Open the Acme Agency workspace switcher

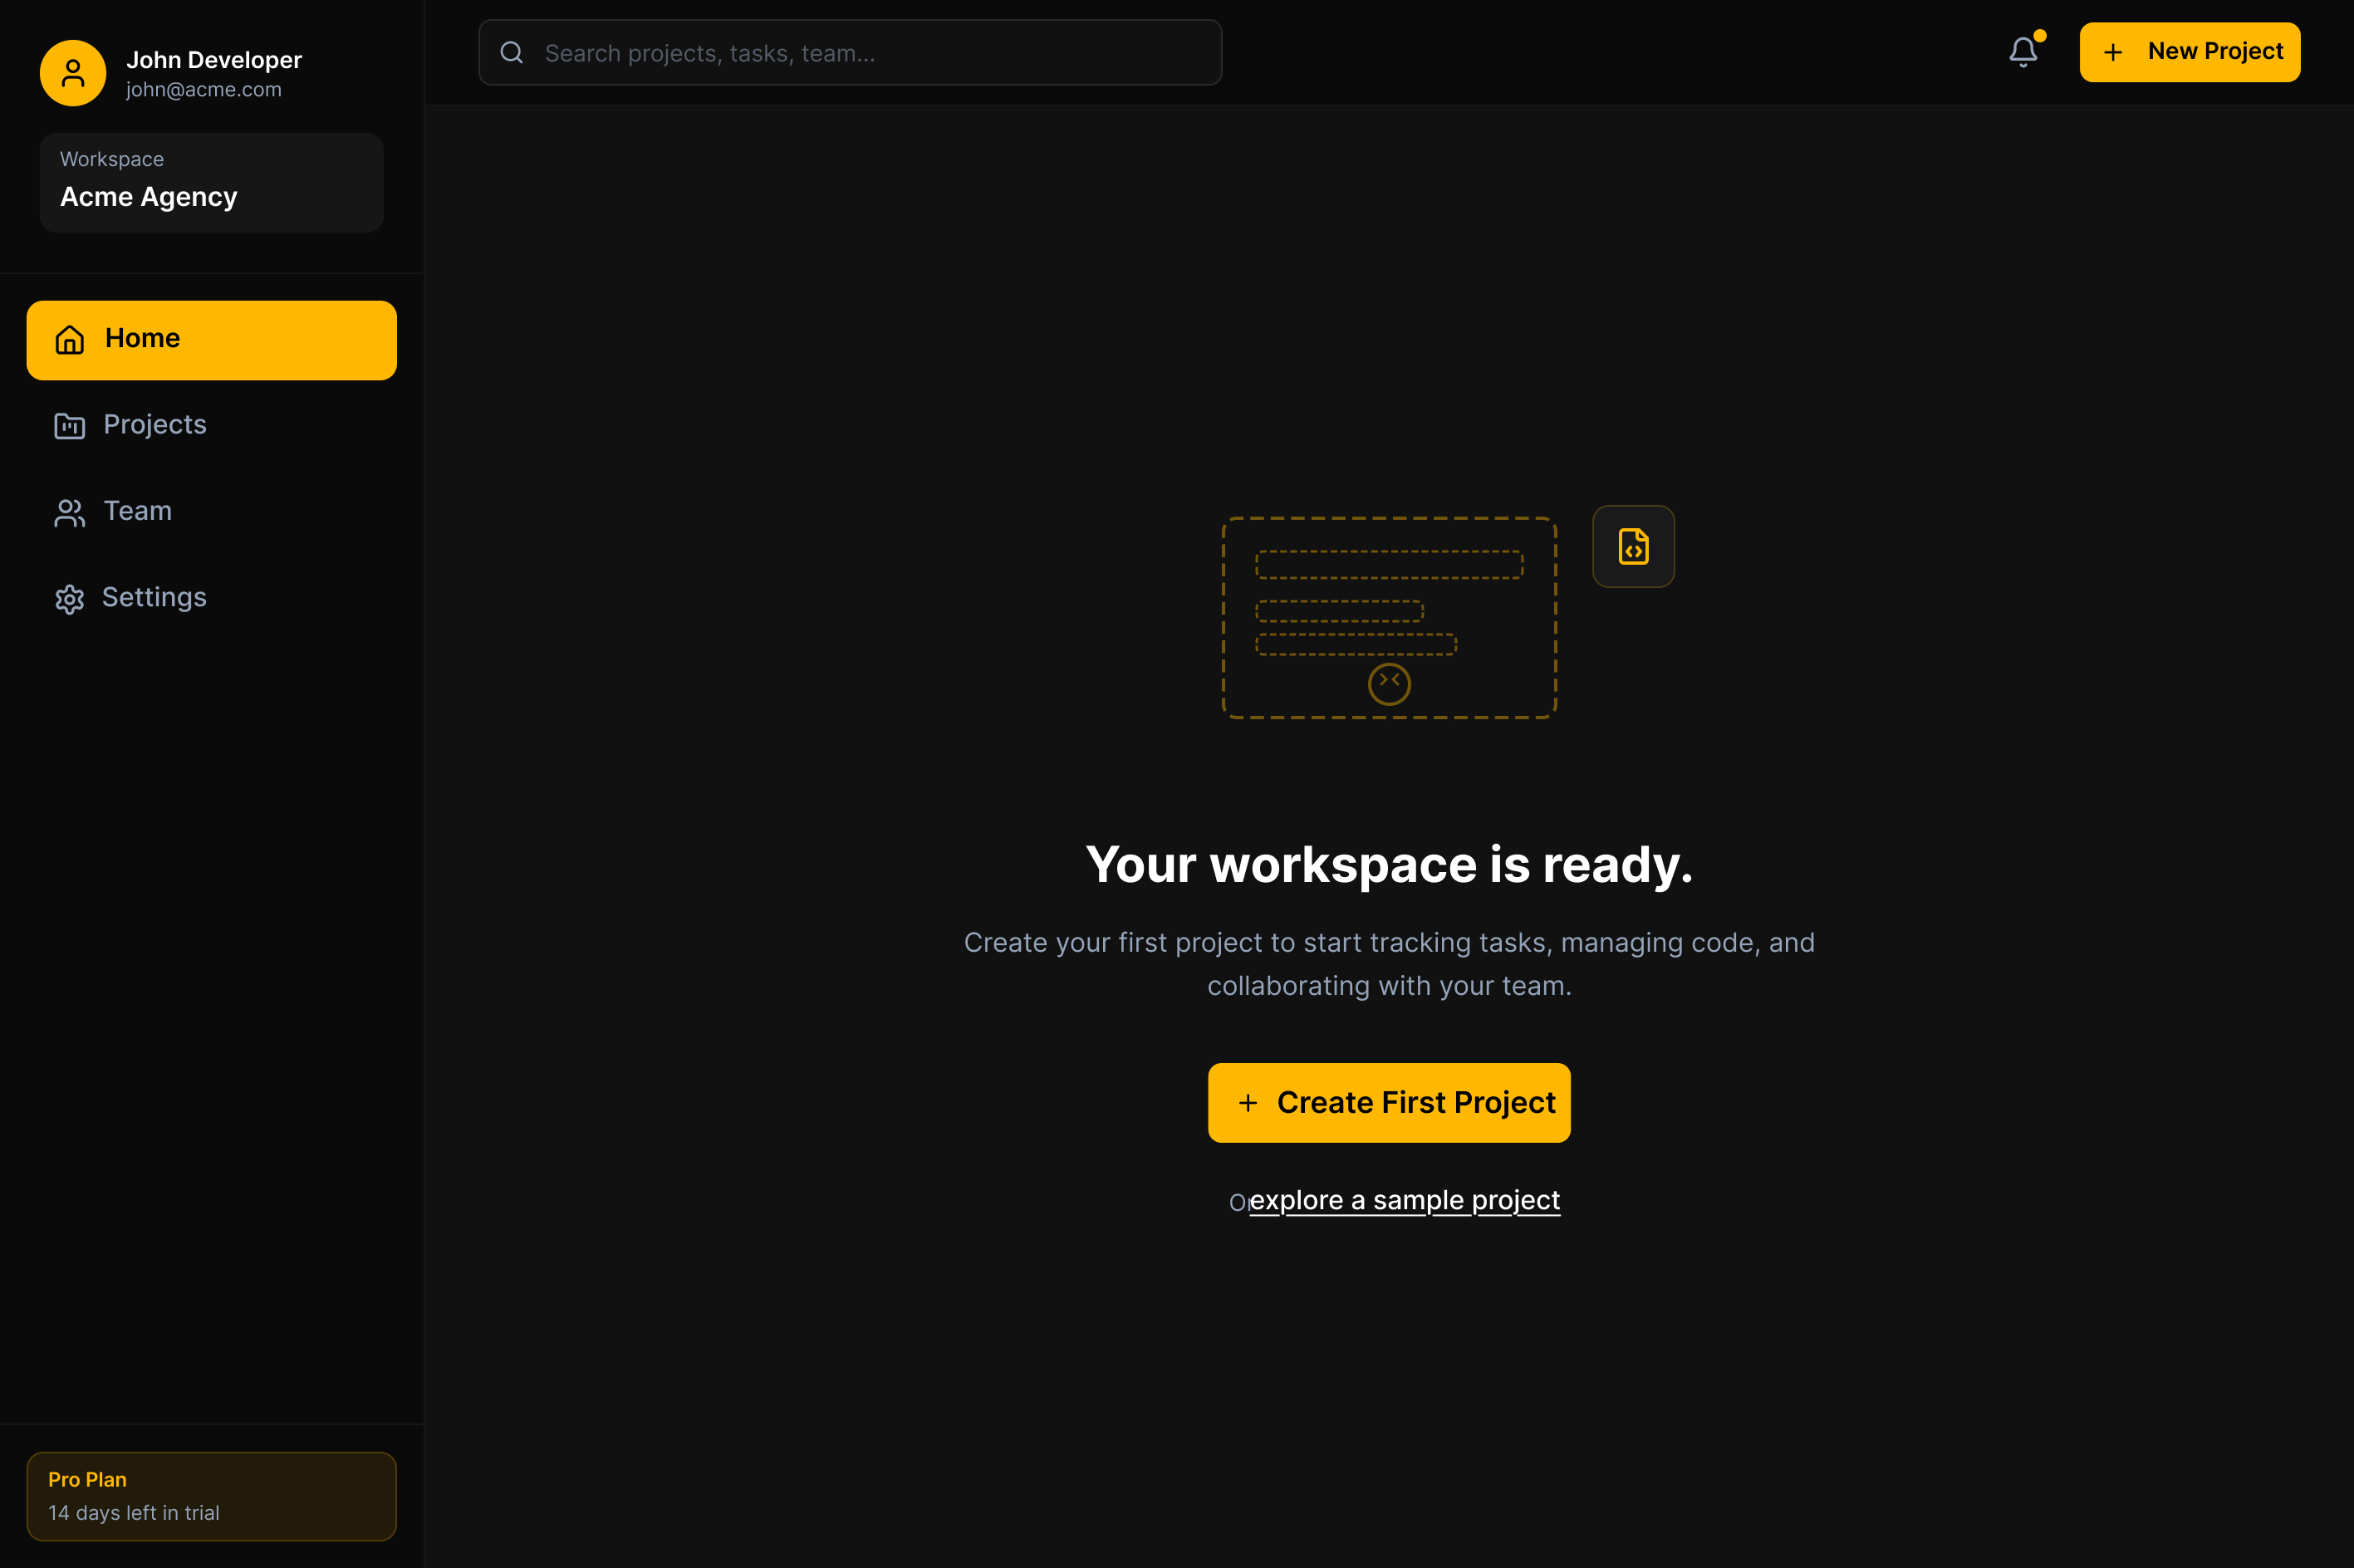click(x=212, y=183)
